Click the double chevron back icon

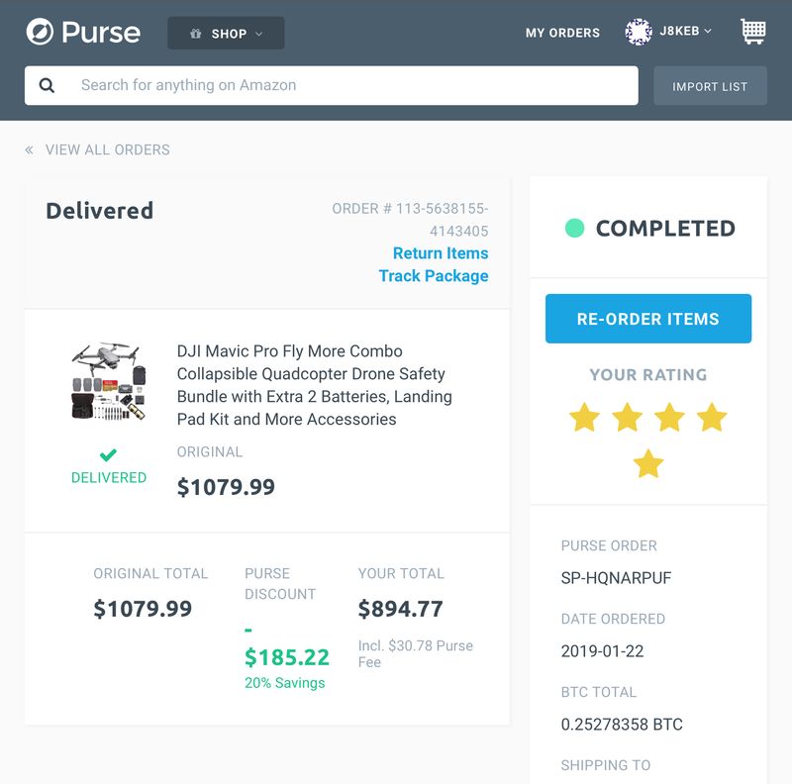tap(30, 150)
